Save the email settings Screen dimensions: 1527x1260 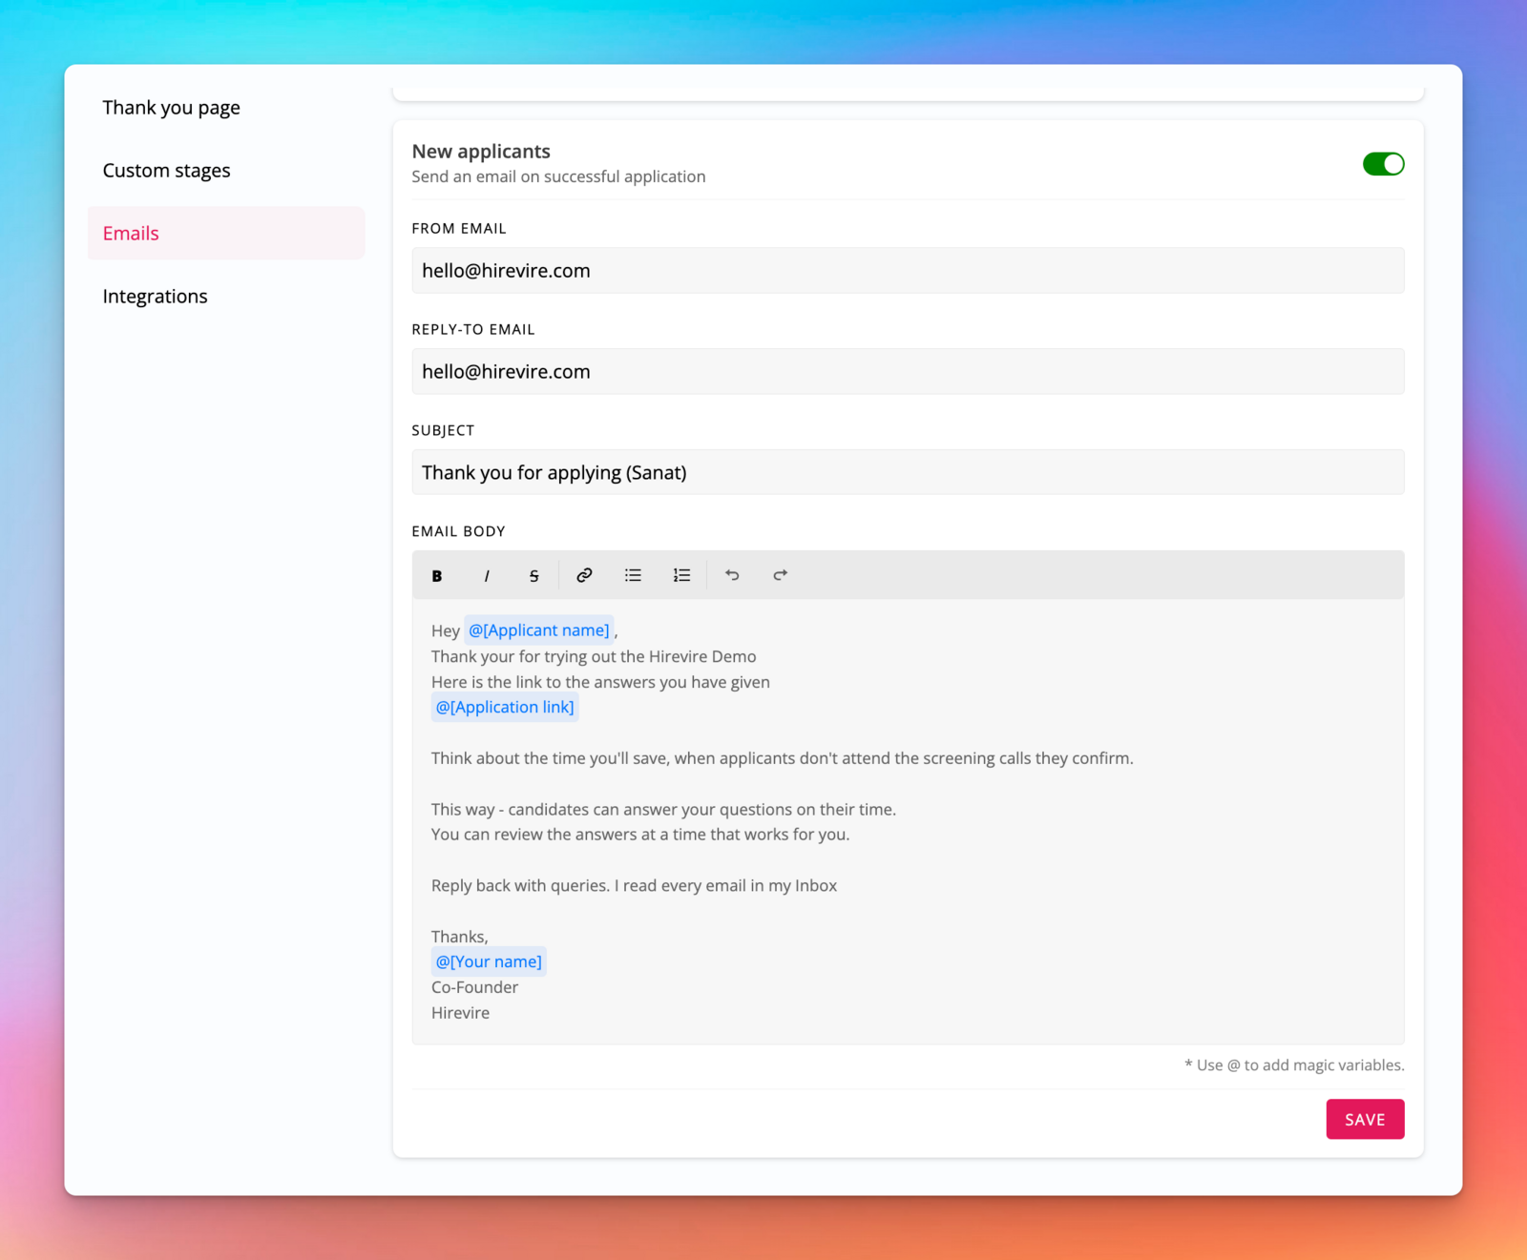[1365, 1120]
